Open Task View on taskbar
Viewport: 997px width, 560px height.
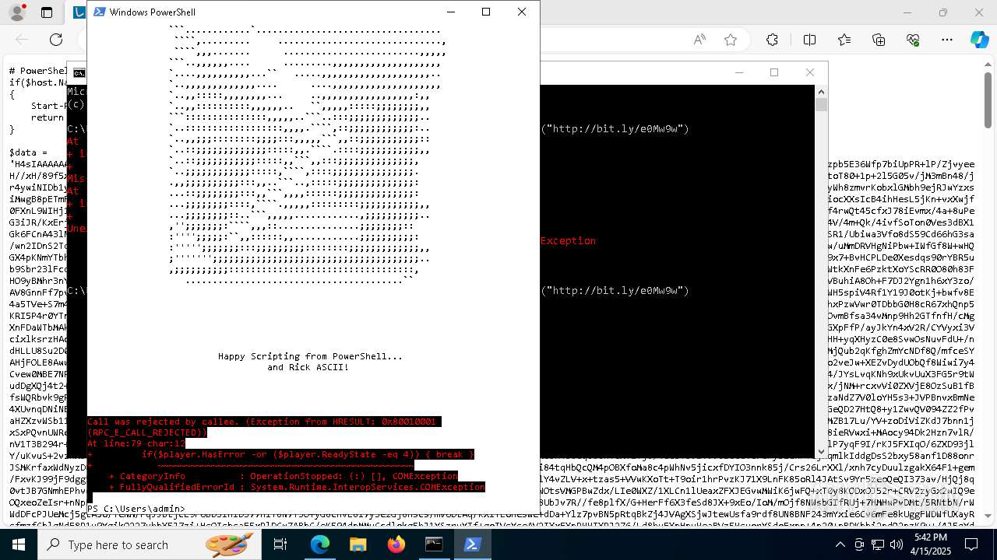280,544
